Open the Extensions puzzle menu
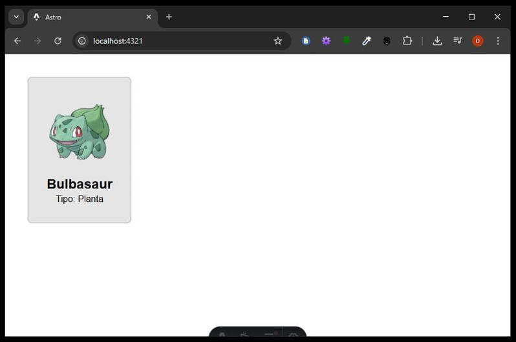Viewport: 516px width, 342px height. tap(407, 41)
